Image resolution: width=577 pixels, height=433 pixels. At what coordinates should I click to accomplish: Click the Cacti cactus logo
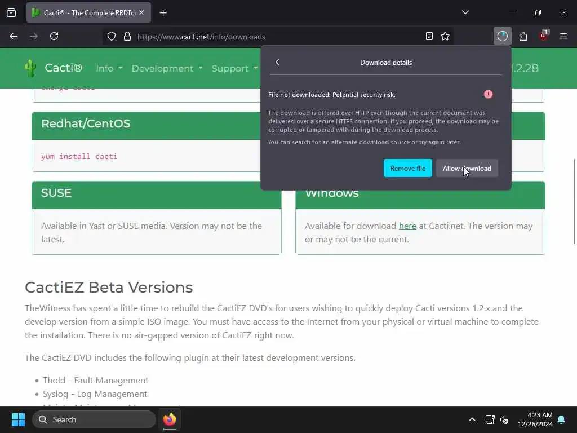[x=30, y=68]
